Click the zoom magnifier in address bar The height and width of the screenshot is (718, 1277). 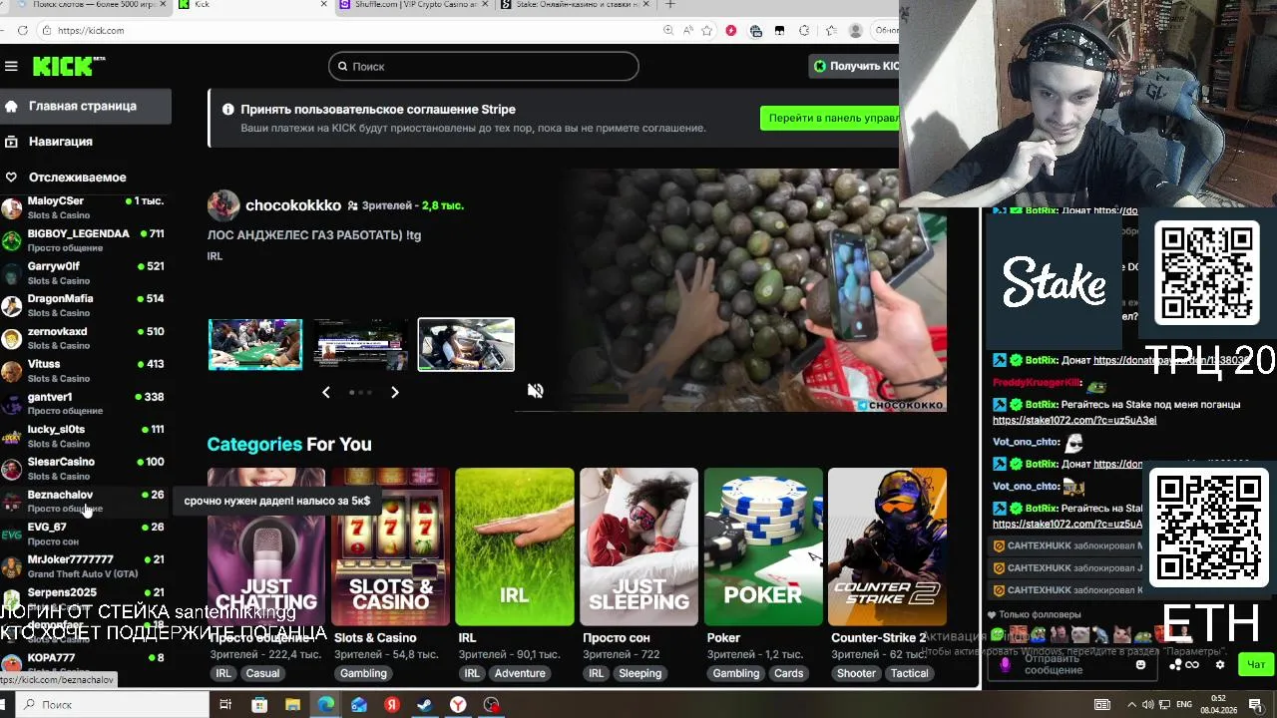click(668, 31)
